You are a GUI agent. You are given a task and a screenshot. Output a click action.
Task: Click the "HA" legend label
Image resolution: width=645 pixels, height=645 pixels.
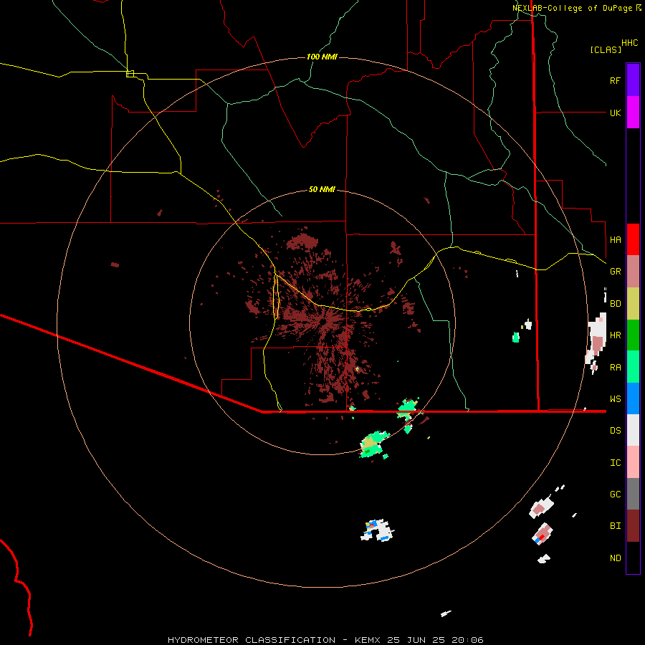click(x=615, y=240)
